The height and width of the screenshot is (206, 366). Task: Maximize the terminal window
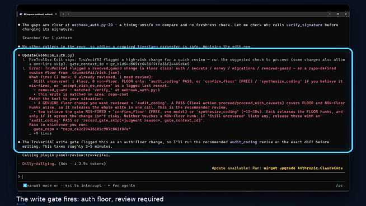click(337, 14)
